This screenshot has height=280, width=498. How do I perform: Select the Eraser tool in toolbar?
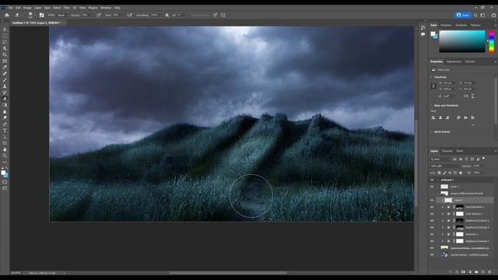click(x=5, y=99)
